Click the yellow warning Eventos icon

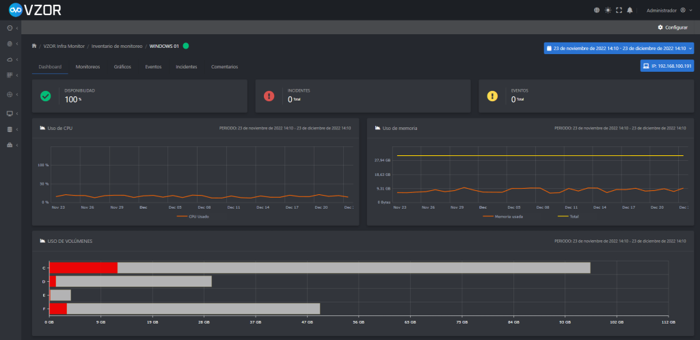click(492, 96)
